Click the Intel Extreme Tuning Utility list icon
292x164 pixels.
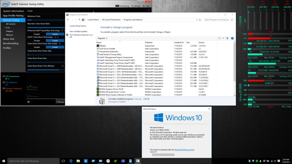98,54
